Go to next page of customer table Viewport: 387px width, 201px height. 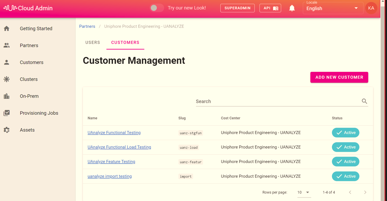tap(365, 192)
